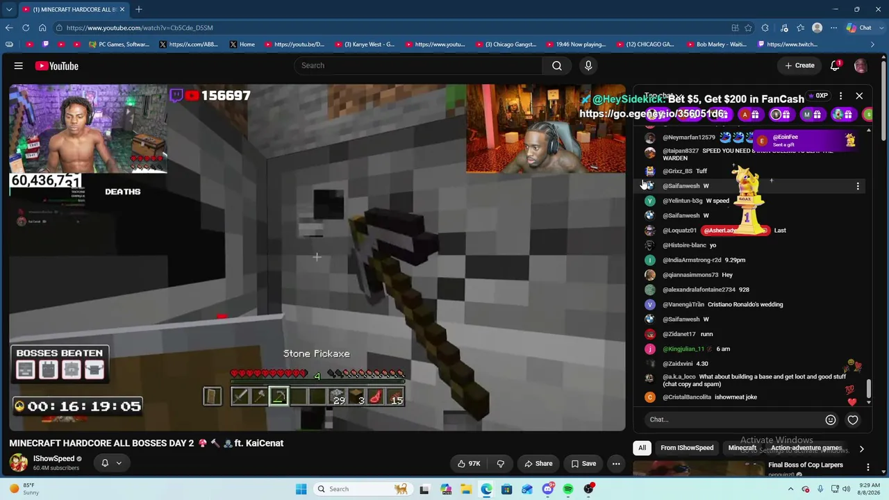Send a heart reaction in chat
This screenshot has width=889, height=500.
[x=853, y=419]
